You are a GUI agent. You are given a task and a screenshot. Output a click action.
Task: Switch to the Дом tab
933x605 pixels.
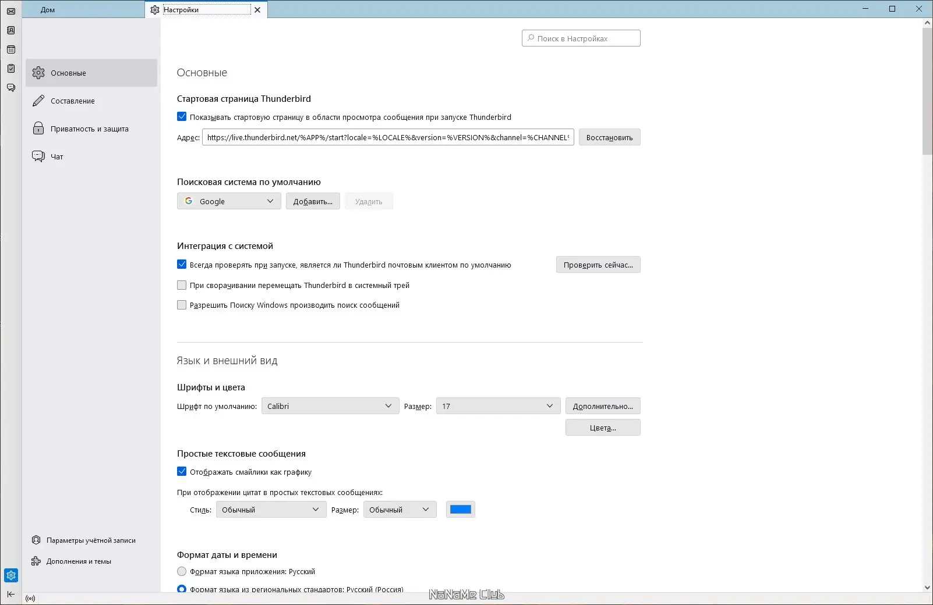(83, 9)
